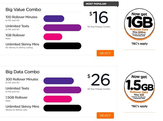Click T&C's apply under 1.5GB badge
163x121 pixels.
click(139, 106)
